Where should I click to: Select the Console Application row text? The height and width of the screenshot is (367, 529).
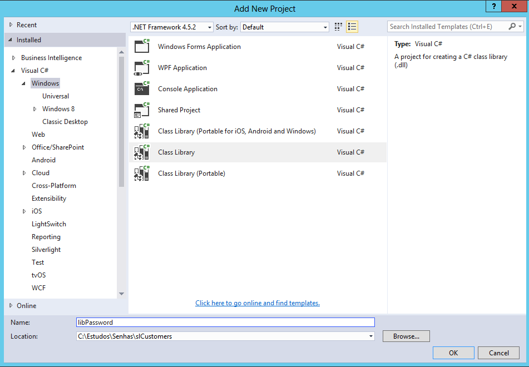click(187, 89)
